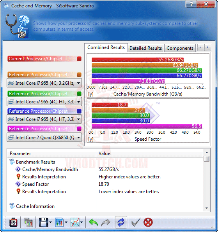The height and width of the screenshot is (232, 218).
Task: Open the Intel Core 2 Quad QX6850 dropdown
Action: [x=44, y=138]
